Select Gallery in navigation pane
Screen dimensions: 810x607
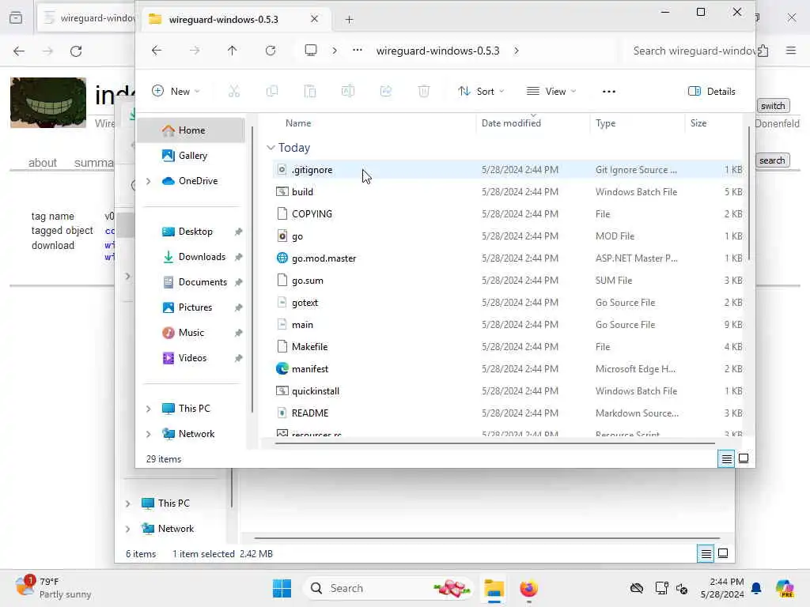pyautogui.click(x=191, y=156)
